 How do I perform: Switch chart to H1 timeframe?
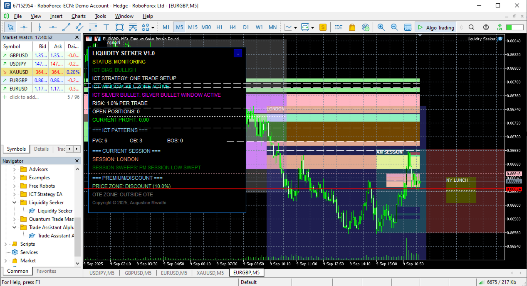219,27
